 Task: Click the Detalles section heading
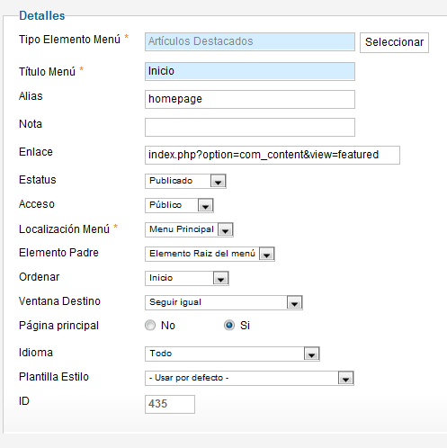(42, 15)
